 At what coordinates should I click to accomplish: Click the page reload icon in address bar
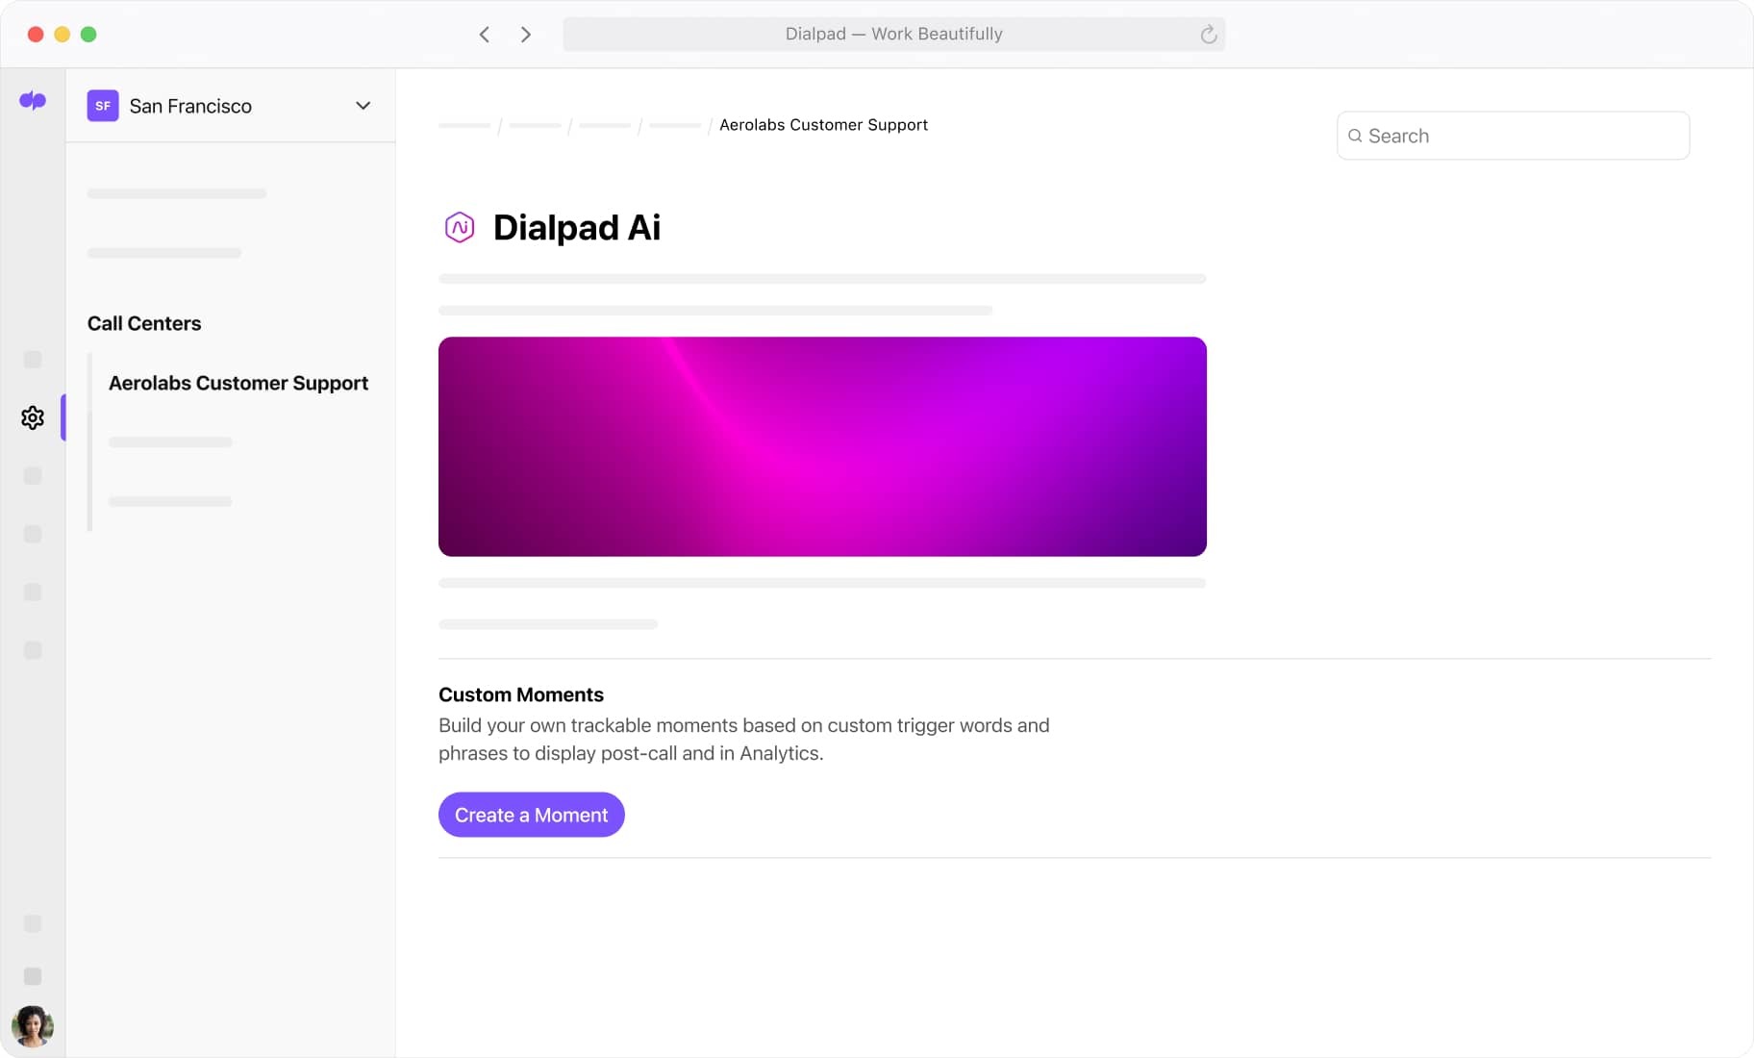pyautogui.click(x=1208, y=34)
